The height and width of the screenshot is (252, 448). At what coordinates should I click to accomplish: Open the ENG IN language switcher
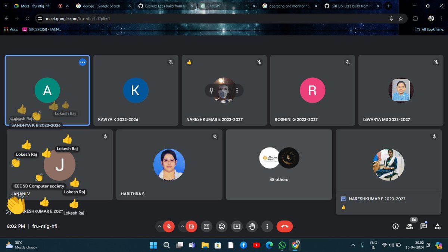point(373,245)
